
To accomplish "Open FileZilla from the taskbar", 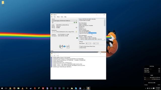I will click(x=43, y=88).
